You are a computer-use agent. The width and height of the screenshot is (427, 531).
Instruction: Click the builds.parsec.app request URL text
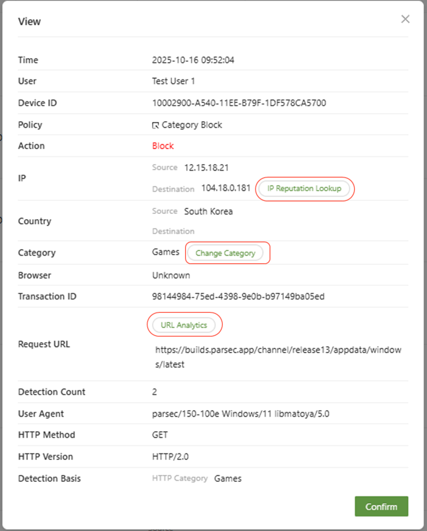278,357
